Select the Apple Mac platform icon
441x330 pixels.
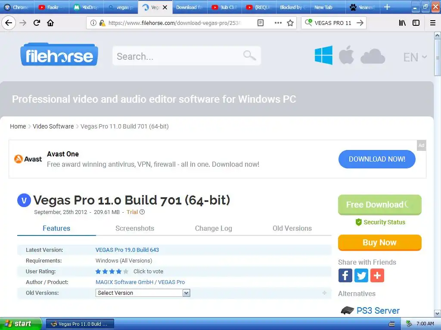point(346,55)
